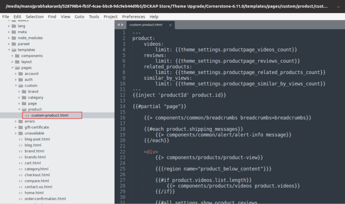Open brands.html from the sidebar
This screenshot has height=204, width=345.
(35, 157)
